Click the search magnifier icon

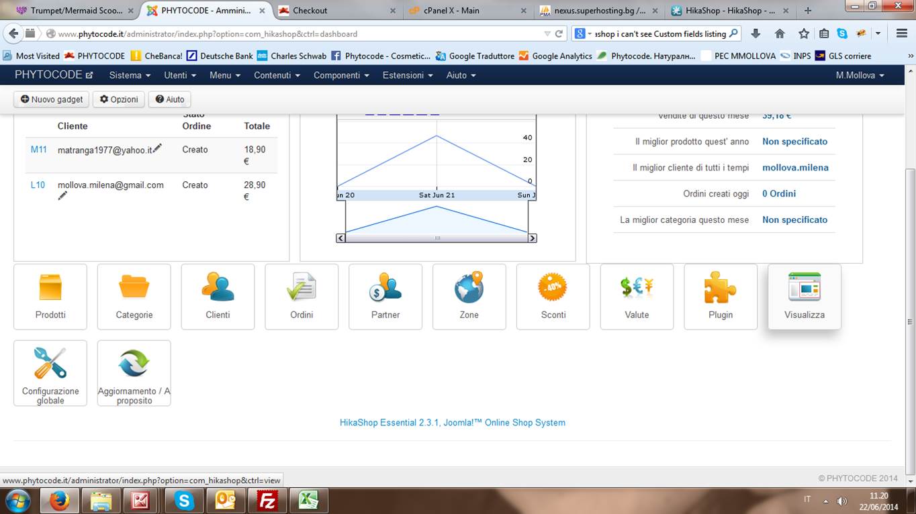[733, 34]
